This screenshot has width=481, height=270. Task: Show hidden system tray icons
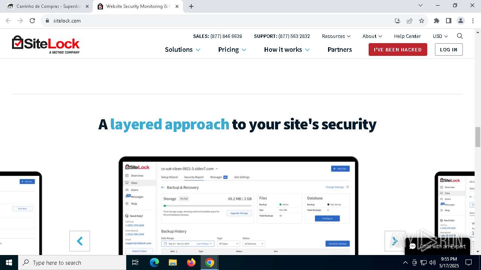[x=405, y=262]
